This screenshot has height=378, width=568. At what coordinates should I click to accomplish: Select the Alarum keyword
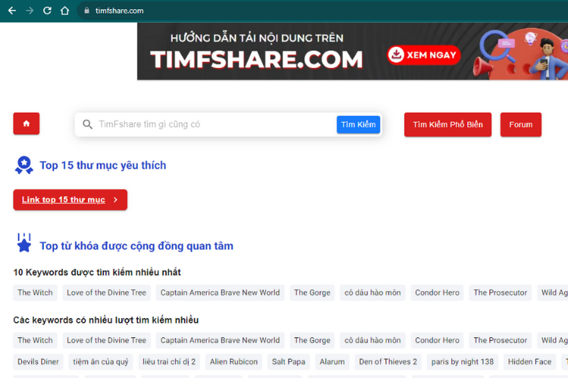[x=332, y=361]
